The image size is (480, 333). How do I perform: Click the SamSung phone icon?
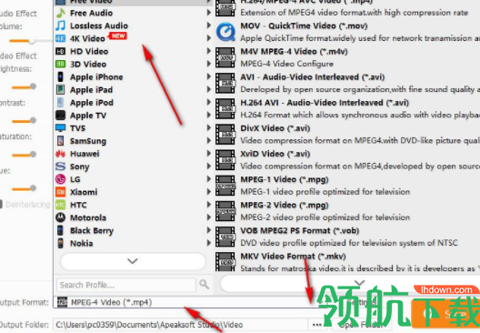click(x=60, y=141)
